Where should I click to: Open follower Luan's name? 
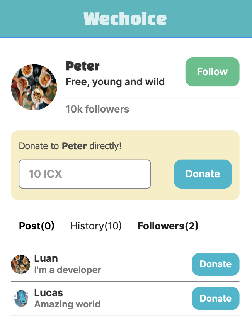coord(46,258)
